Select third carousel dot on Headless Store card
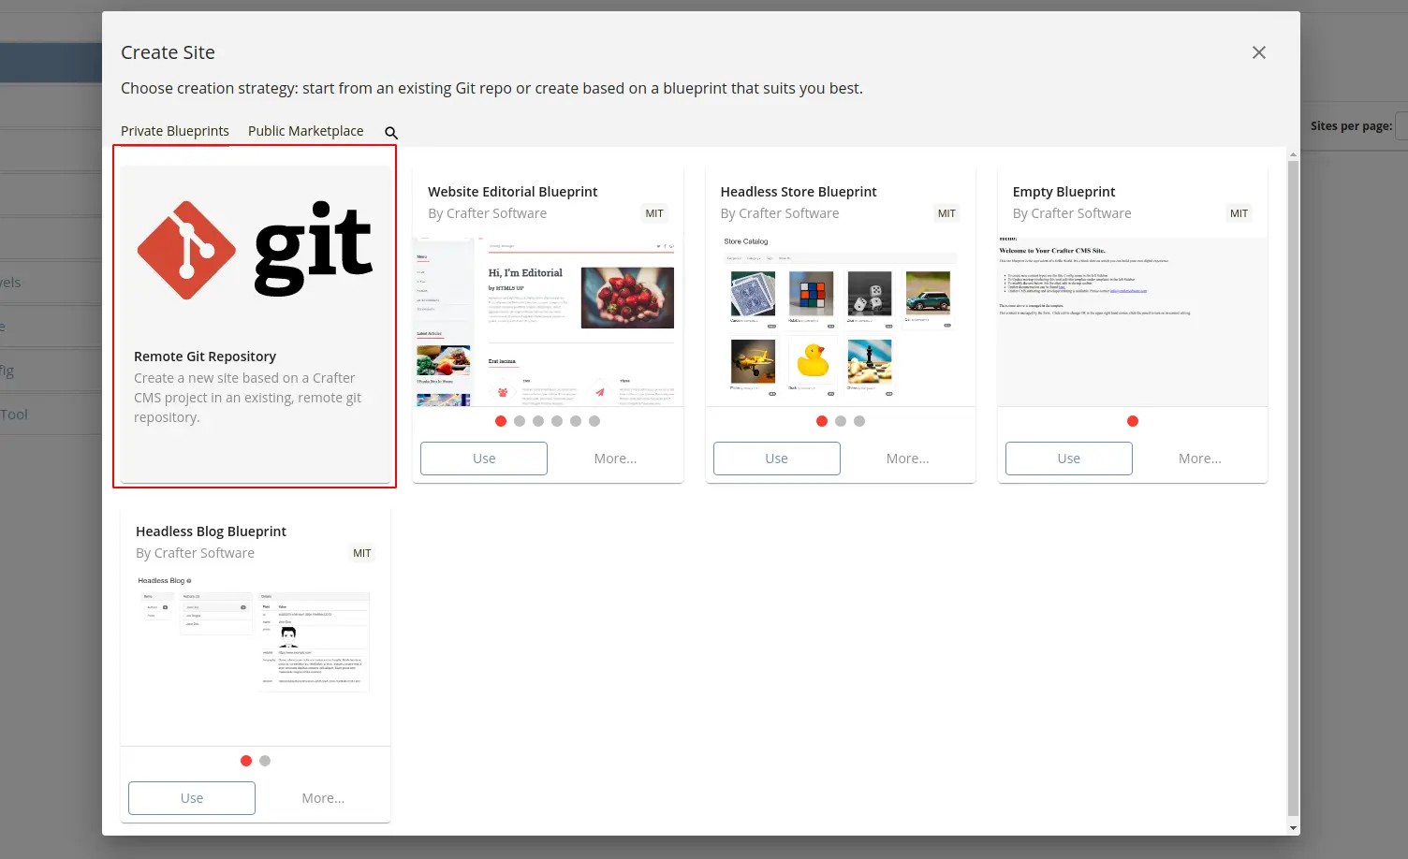The height and width of the screenshot is (859, 1408). click(x=859, y=421)
